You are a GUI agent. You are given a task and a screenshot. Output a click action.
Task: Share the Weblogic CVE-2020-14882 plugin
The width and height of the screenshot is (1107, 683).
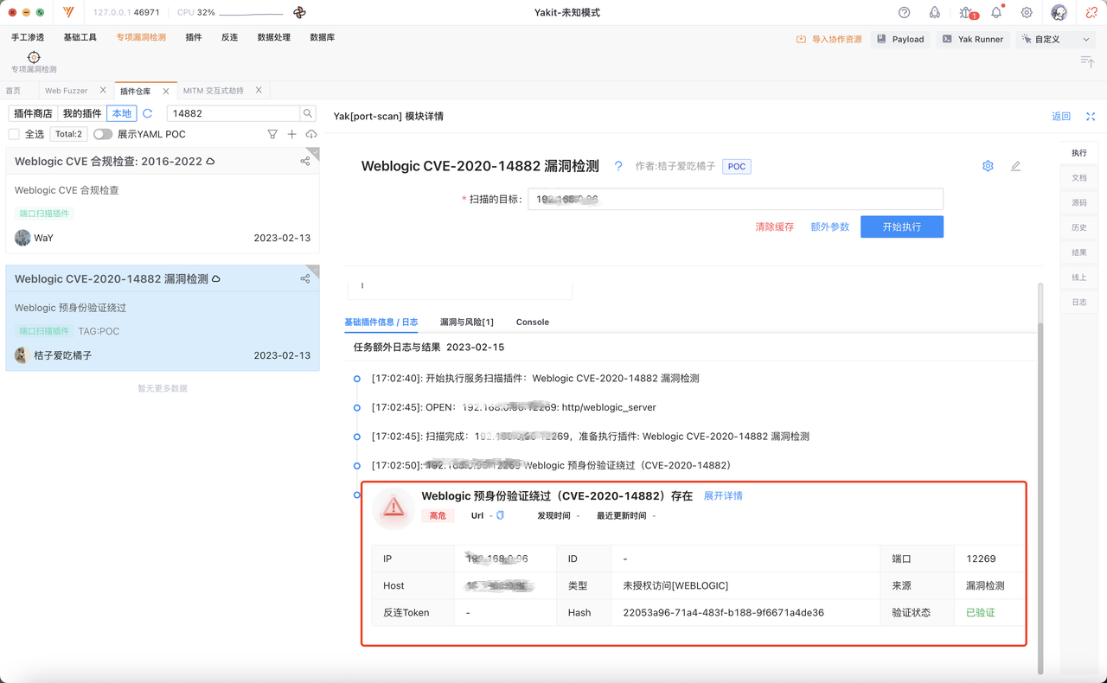(x=305, y=278)
